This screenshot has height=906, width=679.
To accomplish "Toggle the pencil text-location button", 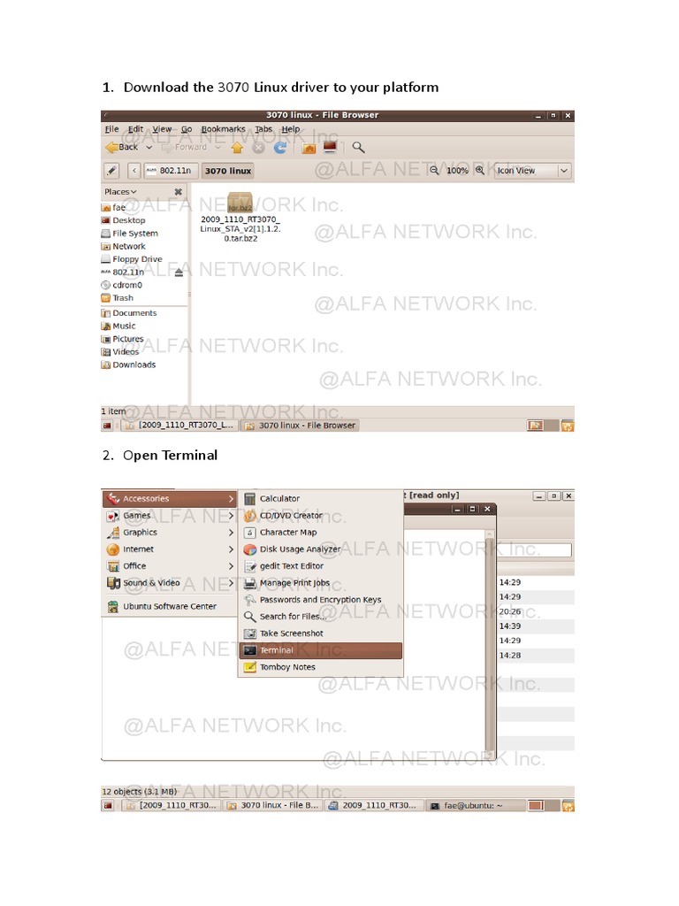I will coord(112,171).
